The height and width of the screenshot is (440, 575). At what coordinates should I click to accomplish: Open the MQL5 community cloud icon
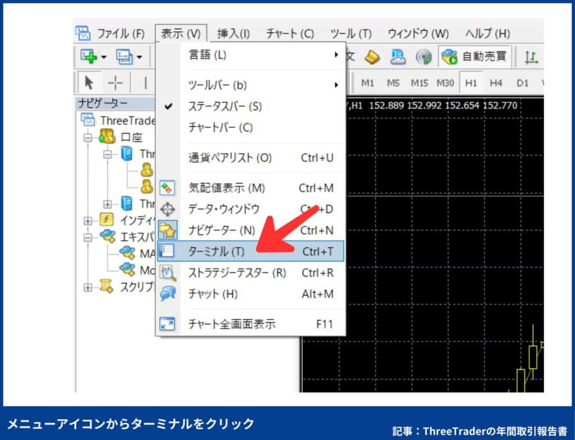(x=399, y=58)
